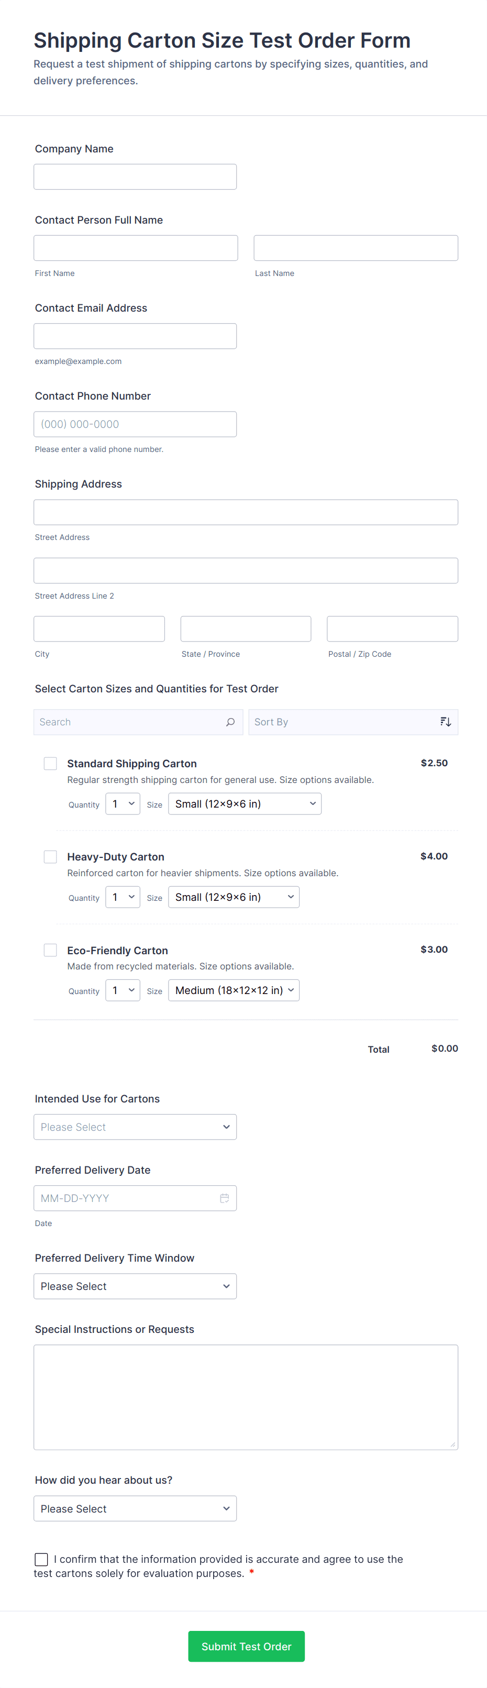This screenshot has width=487, height=1688.
Task: Click the Submit Test Order button
Action: 246,1646
